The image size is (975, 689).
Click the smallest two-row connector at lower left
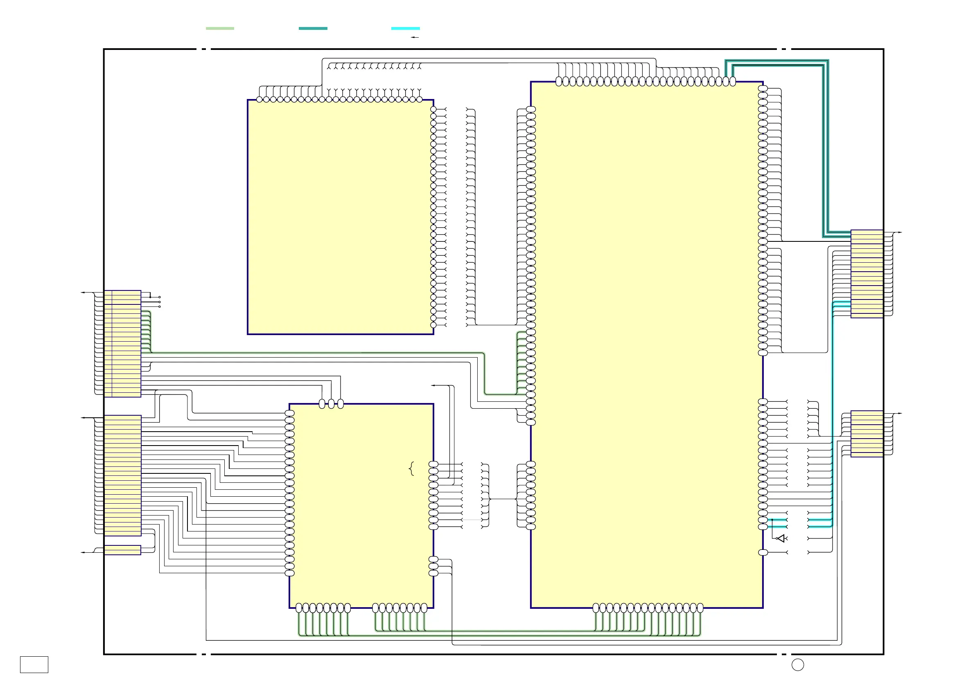point(122,550)
